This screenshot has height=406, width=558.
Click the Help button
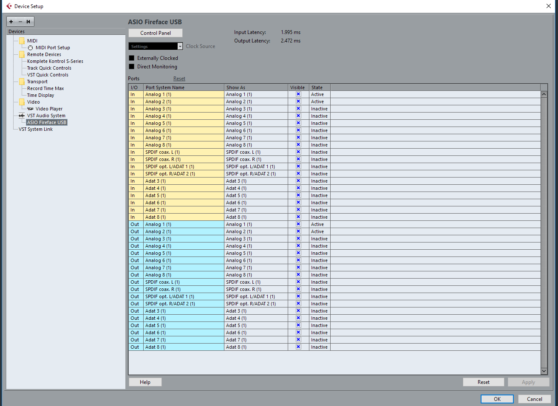pos(145,382)
